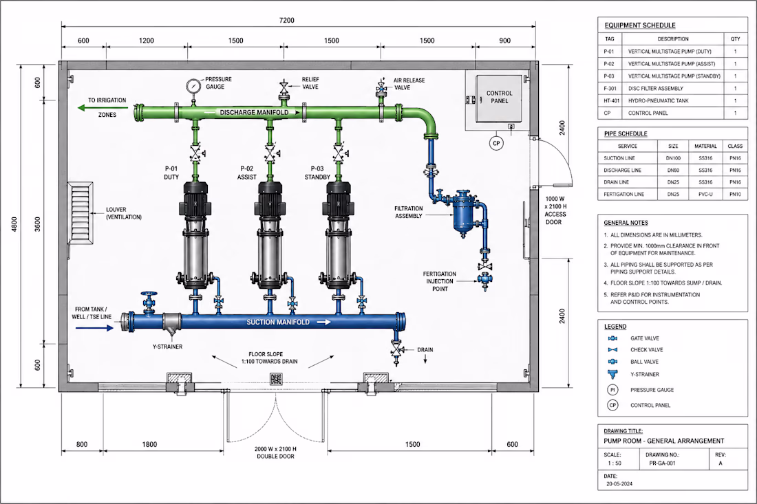Click the isolation valve above pump P-01
Viewport: 757px width, 504px height.
pos(196,154)
